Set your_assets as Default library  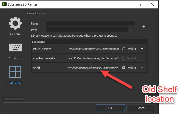124,49
